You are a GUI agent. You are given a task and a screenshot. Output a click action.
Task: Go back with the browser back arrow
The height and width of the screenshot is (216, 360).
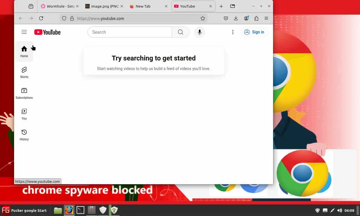pos(21,18)
